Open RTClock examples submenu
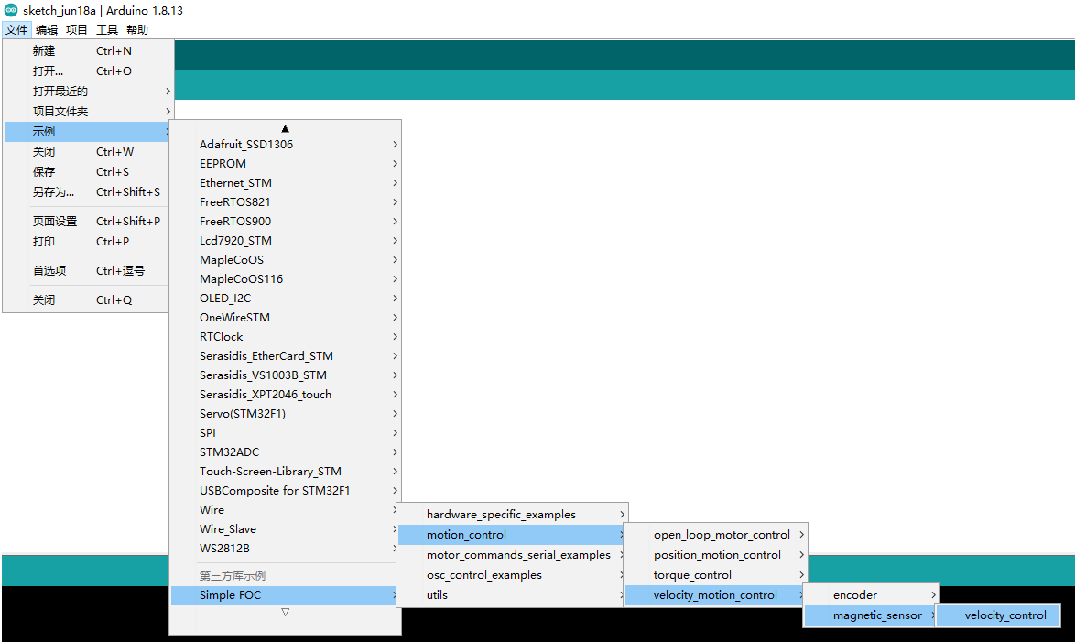Screen dimensions: 1075x642 point(285,336)
